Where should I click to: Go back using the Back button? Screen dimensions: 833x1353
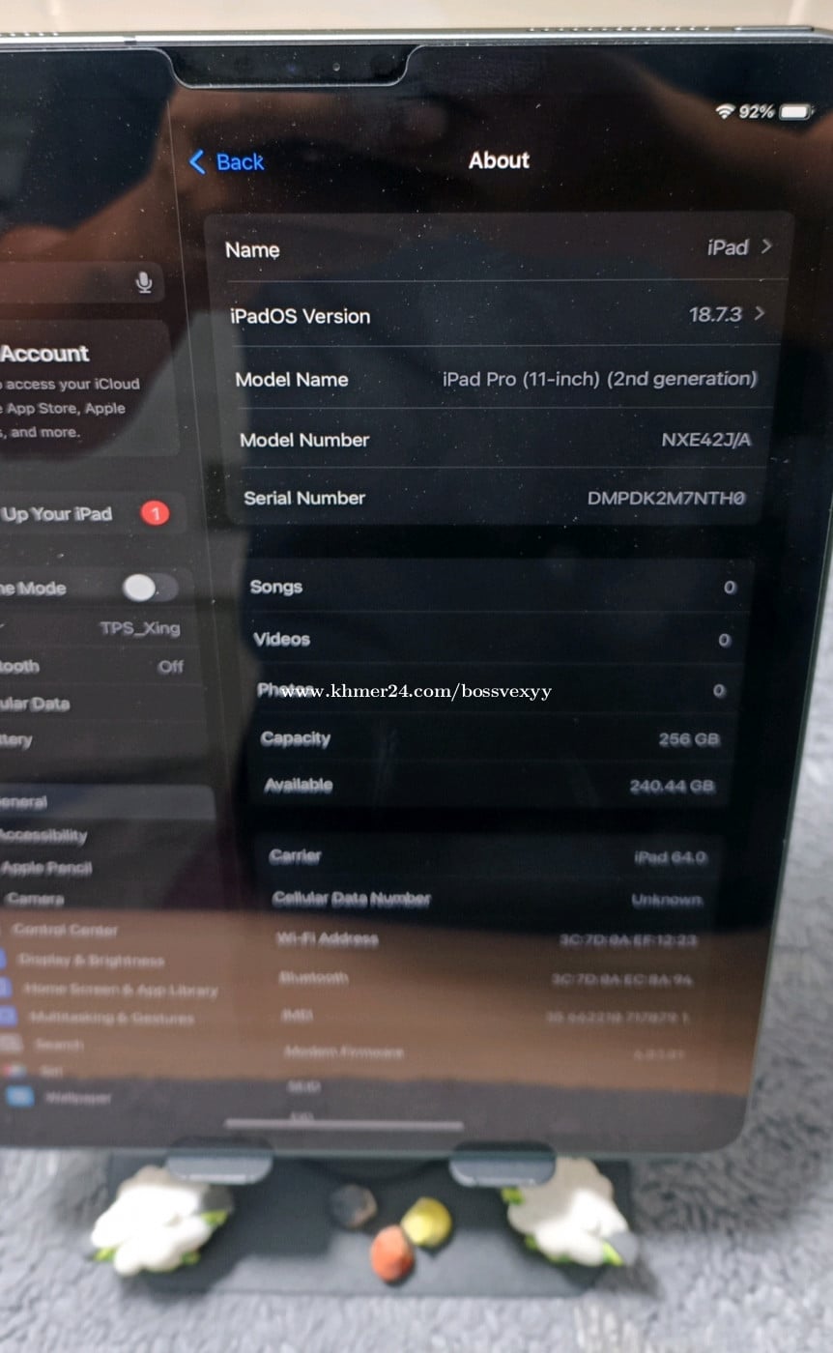click(227, 161)
